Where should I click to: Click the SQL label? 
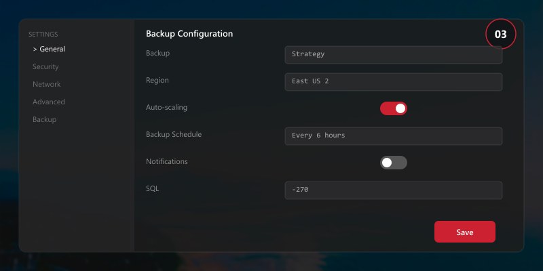[x=152, y=189]
